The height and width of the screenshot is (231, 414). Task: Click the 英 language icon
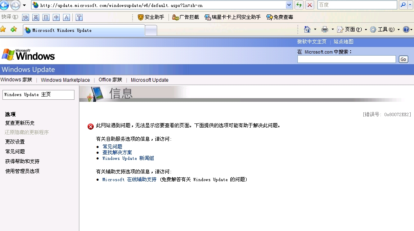(36, 18)
